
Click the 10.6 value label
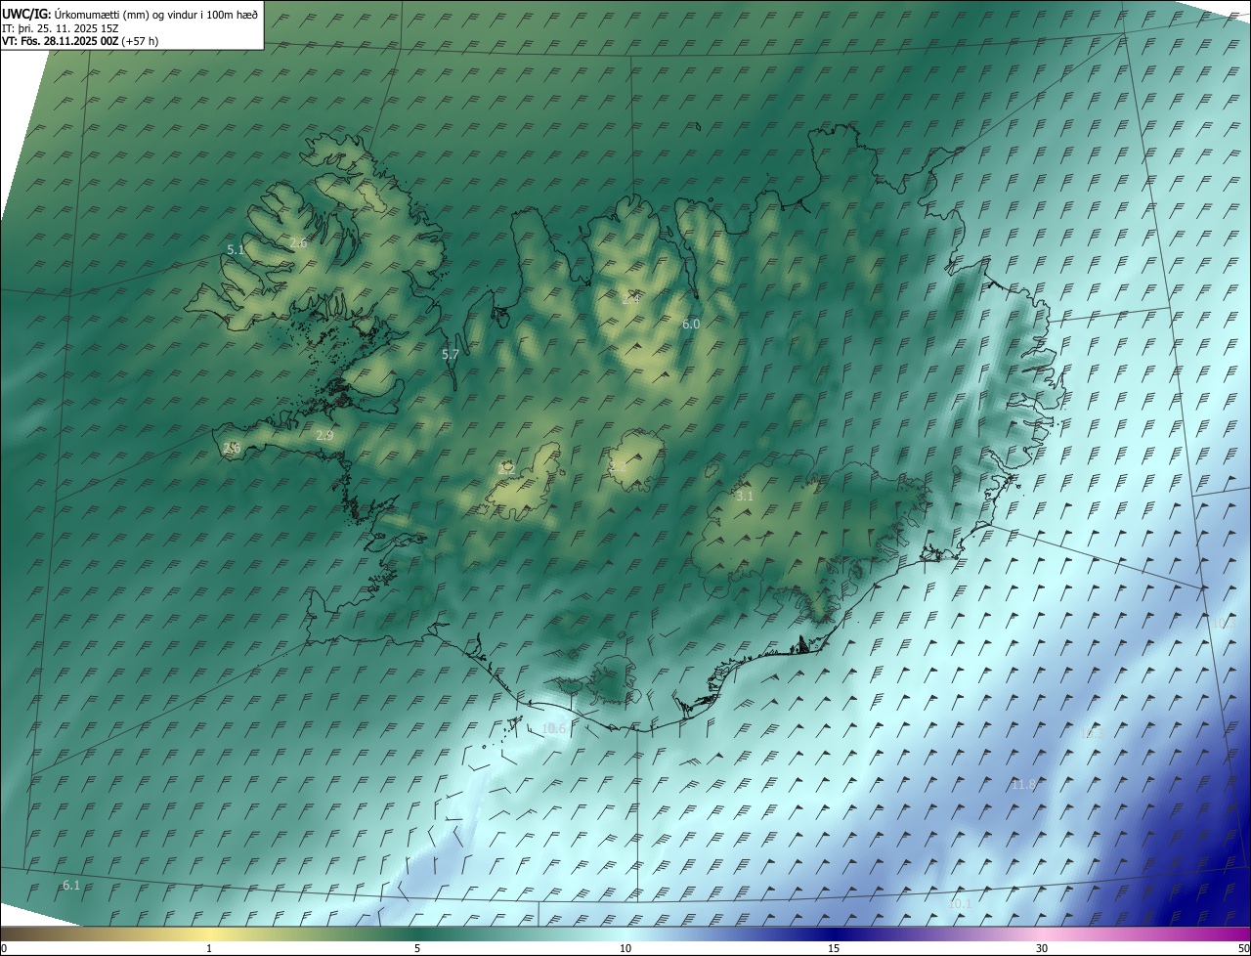(x=553, y=728)
